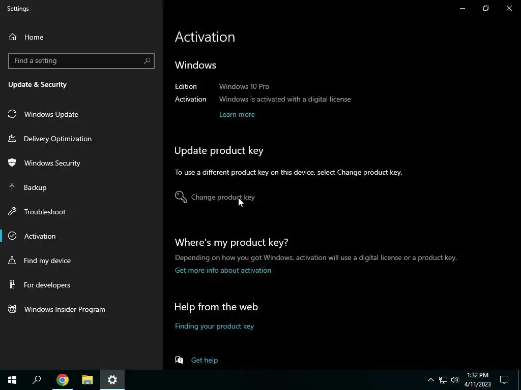This screenshot has height=390, width=521.
Task: Click the network status tray icon
Action: [443, 380]
